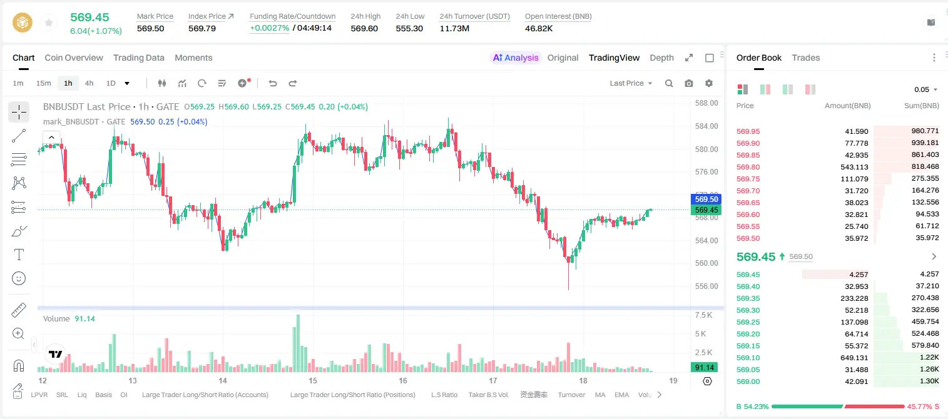Screen dimensions: 948x419
Task: Select the 4h timeframe interval
Action: [x=89, y=83]
